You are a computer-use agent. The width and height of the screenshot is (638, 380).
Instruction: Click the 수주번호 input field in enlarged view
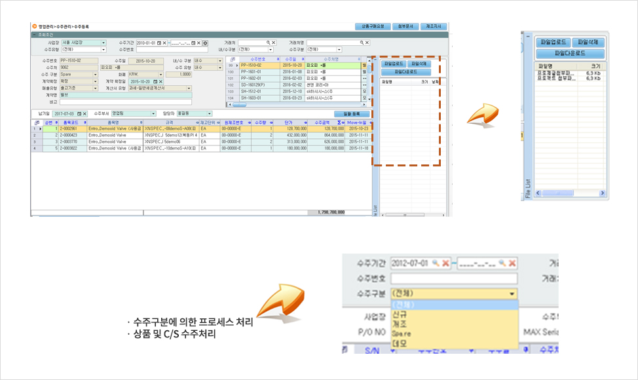(x=453, y=278)
